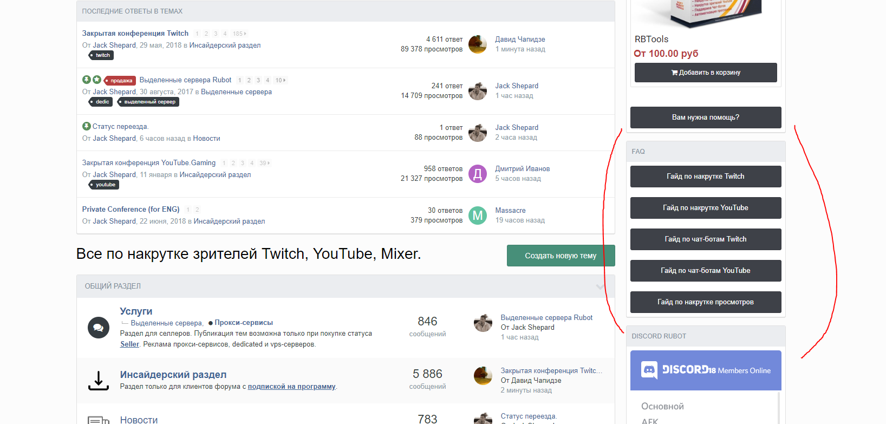Click the Инсайдерский раздел download icon

coord(98,380)
